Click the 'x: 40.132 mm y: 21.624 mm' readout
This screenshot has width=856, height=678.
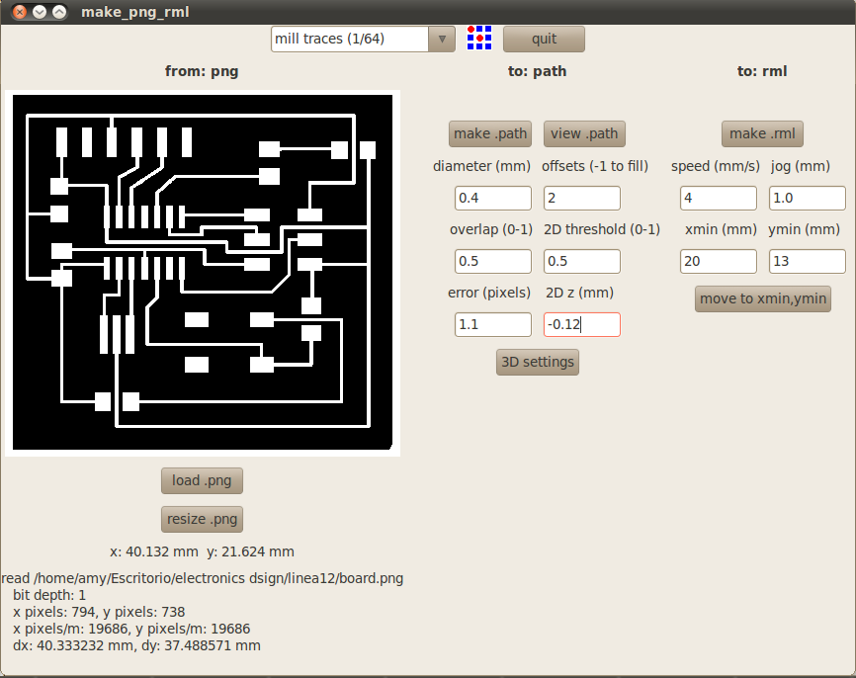202,551
